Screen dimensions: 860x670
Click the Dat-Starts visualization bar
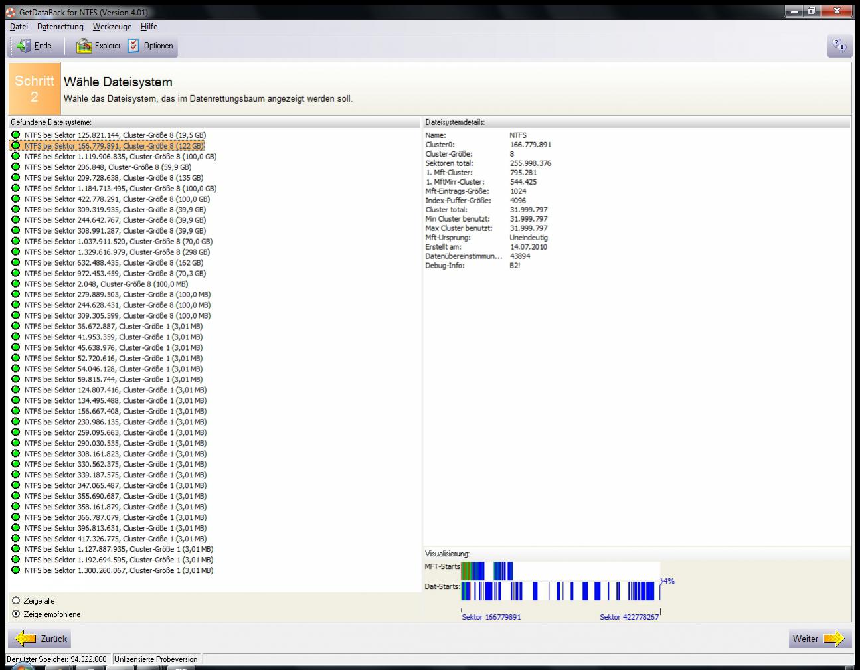click(560, 591)
